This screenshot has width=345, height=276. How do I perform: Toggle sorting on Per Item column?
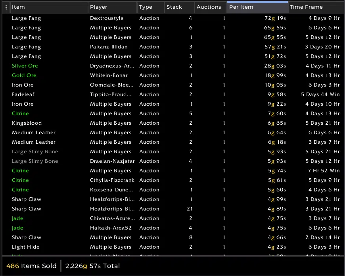[x=257, y=7]
